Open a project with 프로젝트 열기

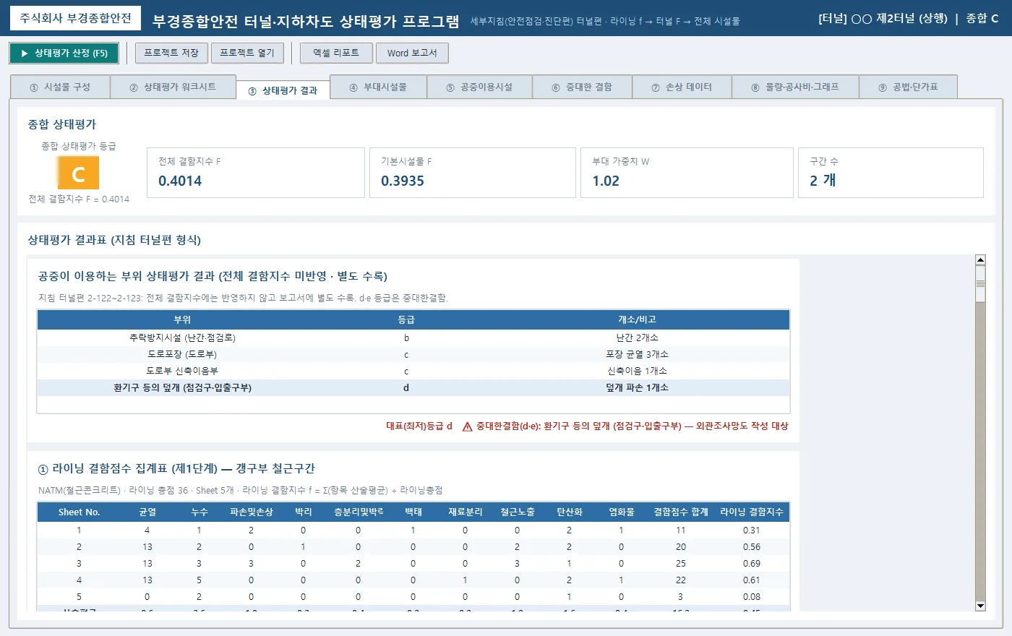pos(247,53)
